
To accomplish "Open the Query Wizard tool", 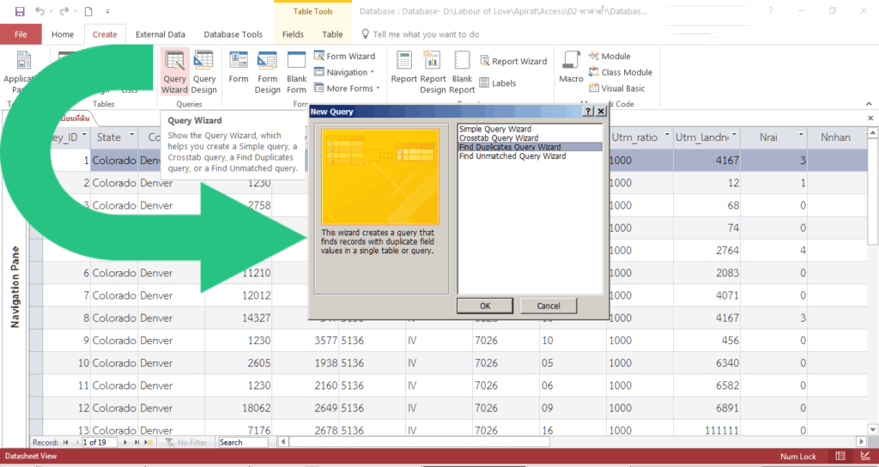I will (174, 71).
